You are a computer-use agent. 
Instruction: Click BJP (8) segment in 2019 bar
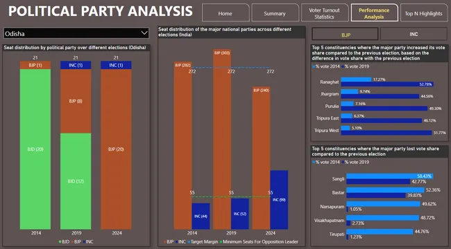point(76,101)
